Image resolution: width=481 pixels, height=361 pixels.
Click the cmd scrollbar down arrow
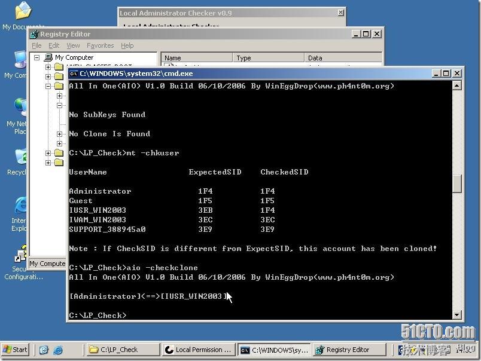pyautogui.click(x=456, y=315)
